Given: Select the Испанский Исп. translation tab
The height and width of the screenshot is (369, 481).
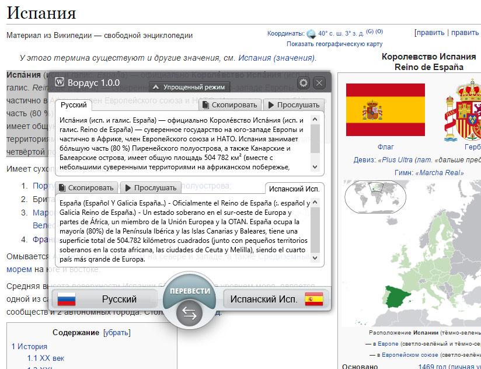Looking at the screenshot, I should point(294,189).
